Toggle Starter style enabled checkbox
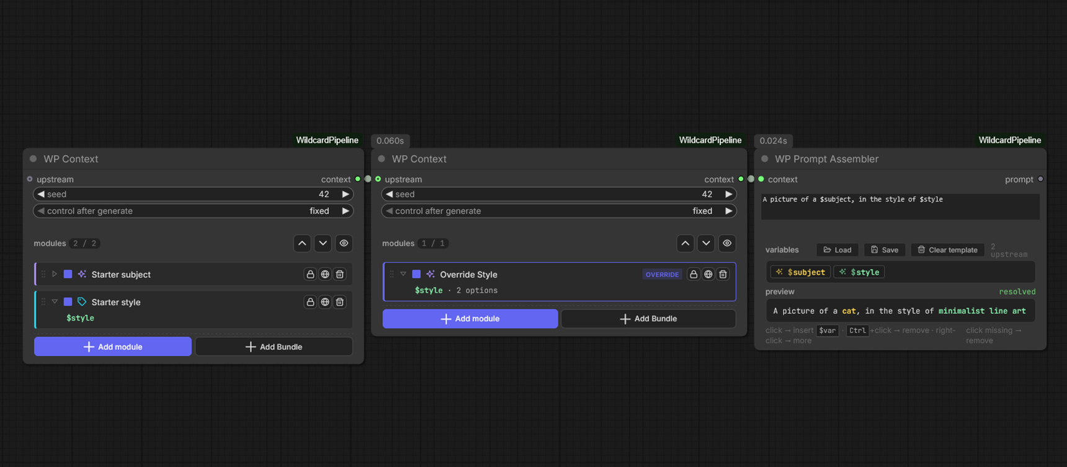Viewport: 1067px width, 467px height. [68, 302]
